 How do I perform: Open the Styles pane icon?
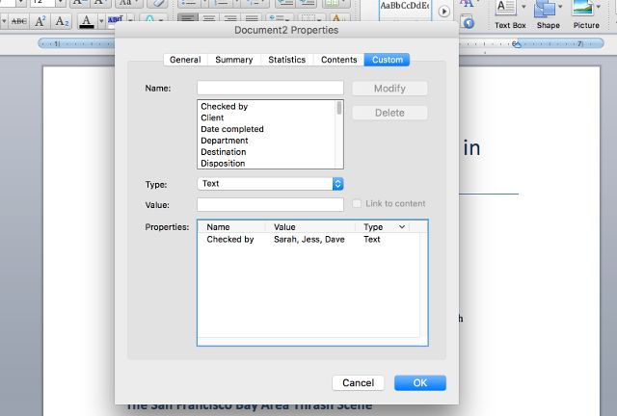pos(467,21)
